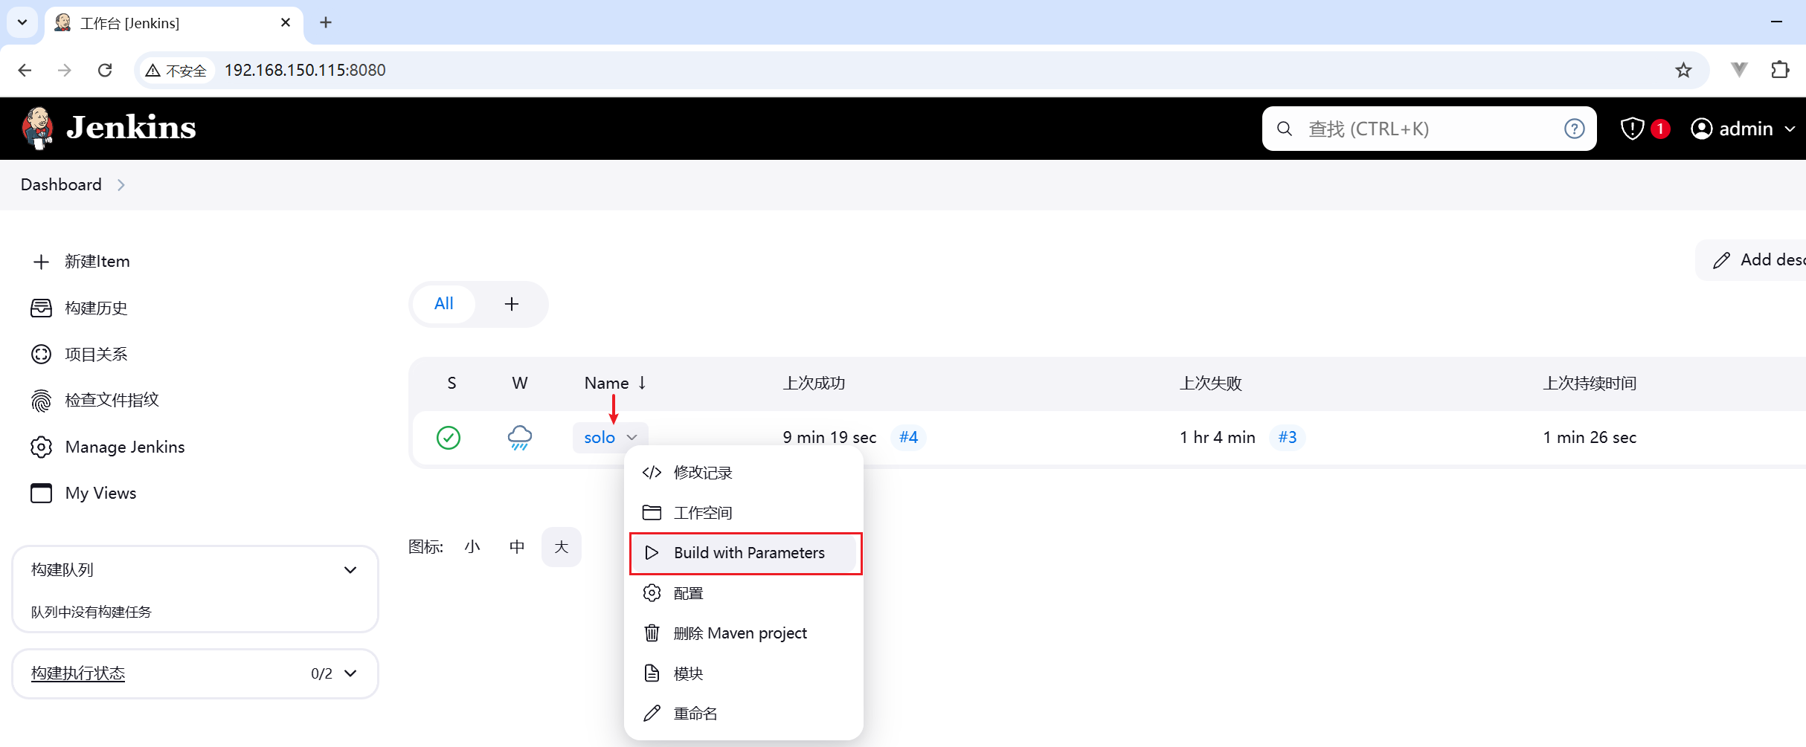1806x747 pixels.
Task: Sort by 上次失败 column header
Action: (1211, 384)
